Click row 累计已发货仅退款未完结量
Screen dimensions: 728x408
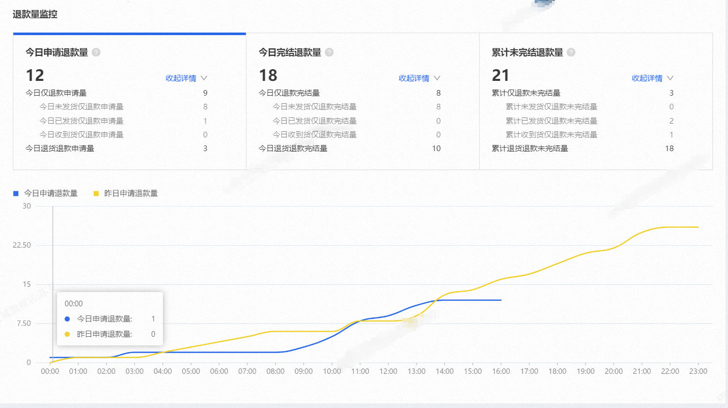[x=590, y=121]
